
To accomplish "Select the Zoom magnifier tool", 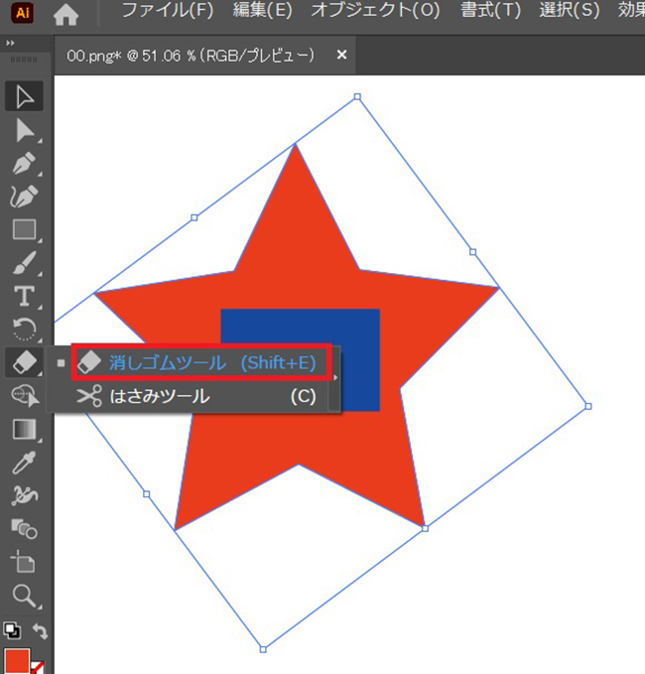I will [x=24, y=596].
